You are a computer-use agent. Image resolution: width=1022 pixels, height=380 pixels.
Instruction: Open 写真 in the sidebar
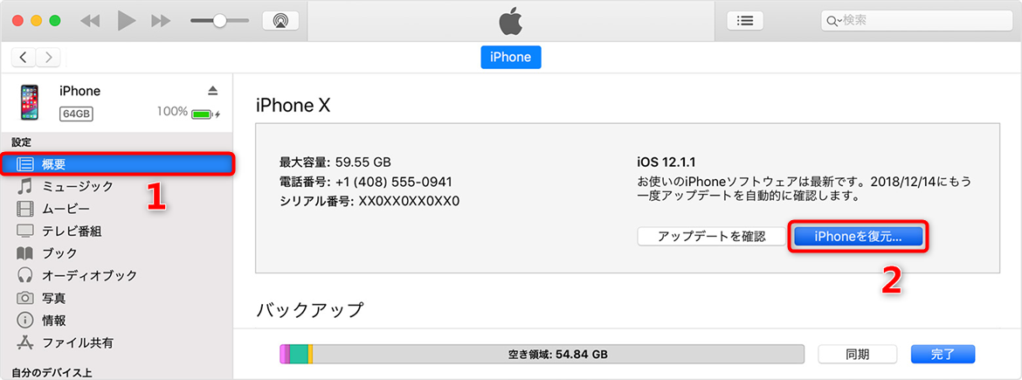[53, 298]
